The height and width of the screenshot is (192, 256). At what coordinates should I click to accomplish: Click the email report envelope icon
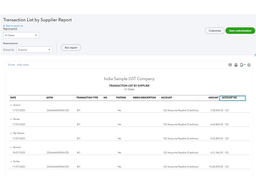click(230, 65)
